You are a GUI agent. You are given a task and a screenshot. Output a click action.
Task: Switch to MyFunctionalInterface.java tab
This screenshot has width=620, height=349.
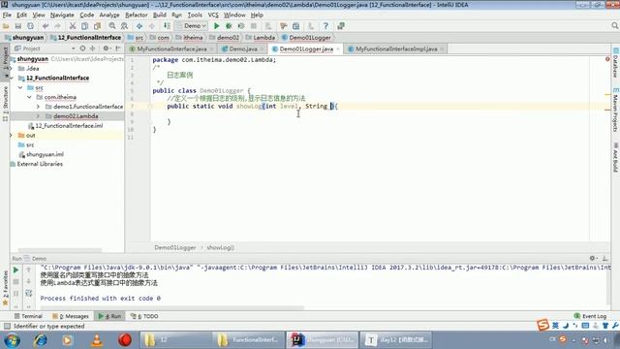pos(171,49)
